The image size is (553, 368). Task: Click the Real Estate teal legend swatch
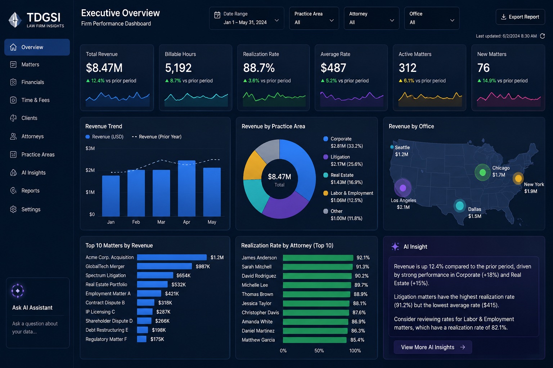pos(326,175)
